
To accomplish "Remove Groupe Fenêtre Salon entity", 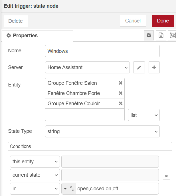I will point(121,83).
